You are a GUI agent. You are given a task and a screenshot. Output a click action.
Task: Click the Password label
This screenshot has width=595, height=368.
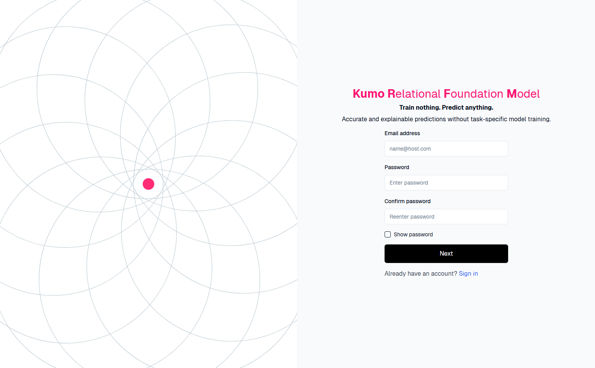pos(397,167)
